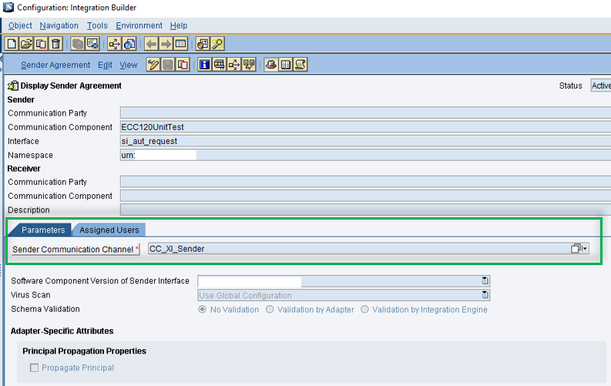611x386 pixels.
Task: Click the Status field showing Active
Action: (600, 86)
